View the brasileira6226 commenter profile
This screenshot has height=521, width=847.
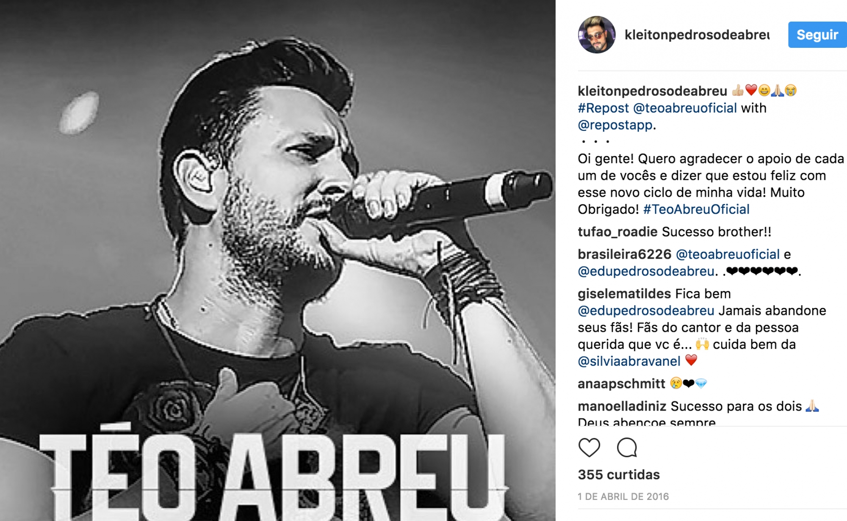pos(625,254)
